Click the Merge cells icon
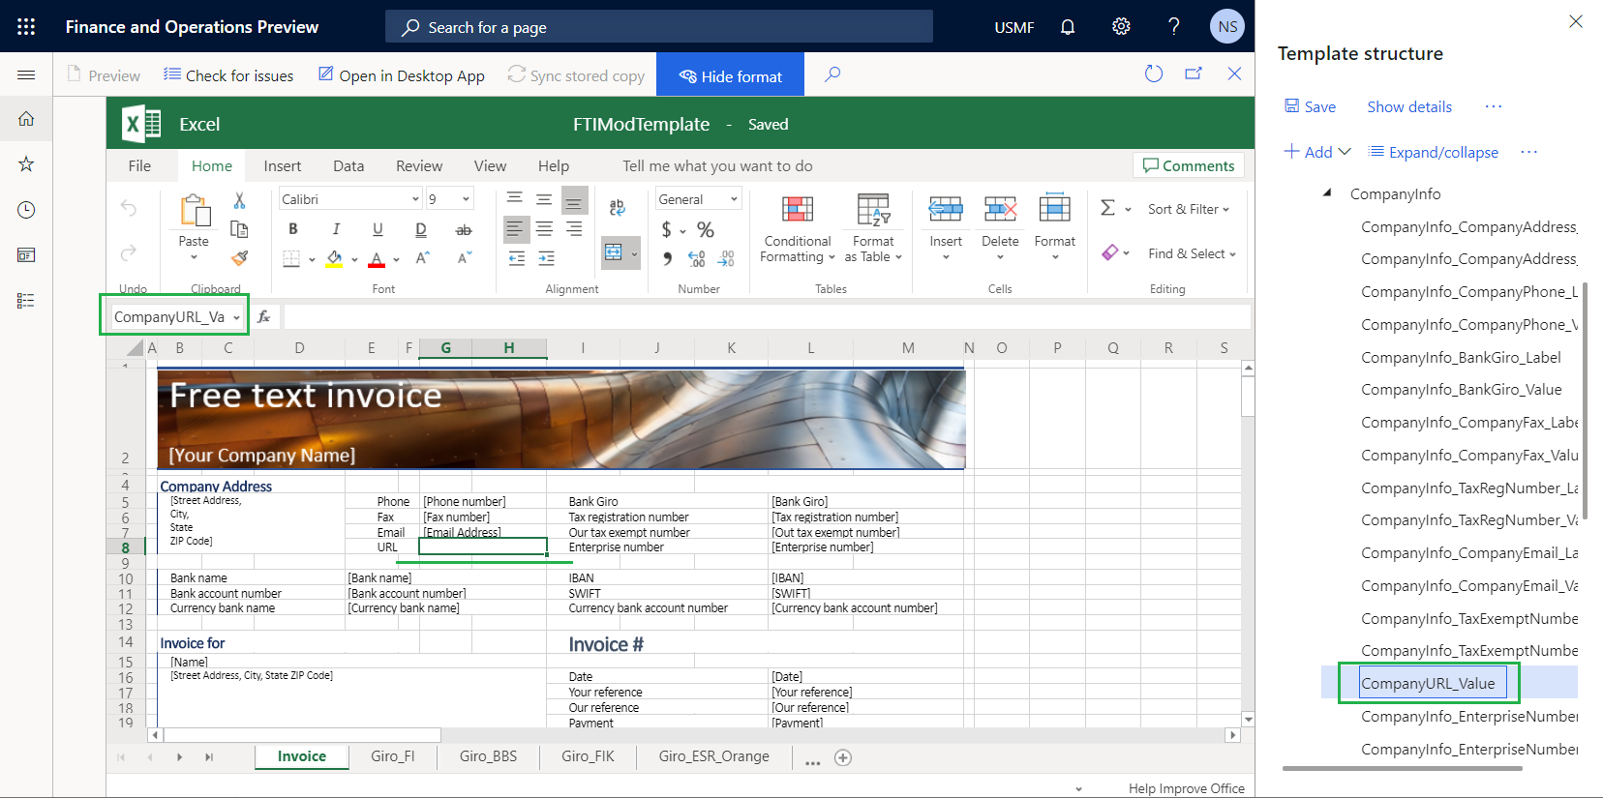1603x798 pixels. (x=614, y=253)
